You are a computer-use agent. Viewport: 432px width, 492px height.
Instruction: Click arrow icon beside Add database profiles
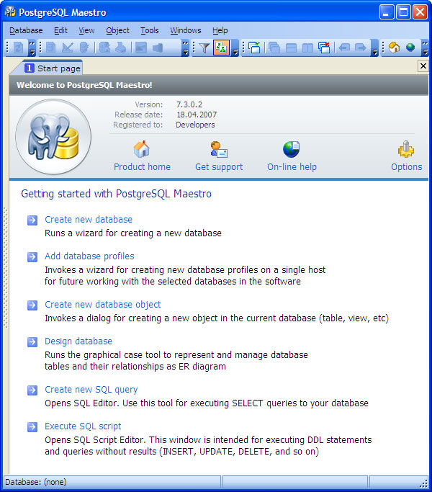click(32, 256)
